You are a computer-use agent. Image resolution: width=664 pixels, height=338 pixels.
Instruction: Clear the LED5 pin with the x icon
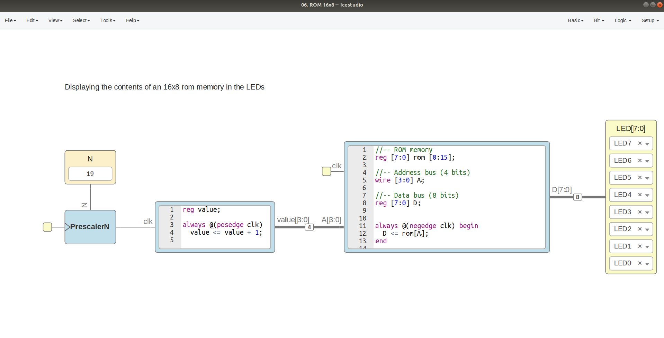[639, 178]
